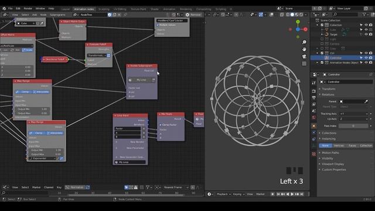The height and width of the screenshot is (211, 375).
Task: Switch orthographic/perspective grid icon
Action: 304,64
